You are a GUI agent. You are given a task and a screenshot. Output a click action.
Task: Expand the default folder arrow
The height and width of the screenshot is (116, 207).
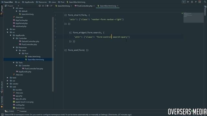click(x=16, y=11)
